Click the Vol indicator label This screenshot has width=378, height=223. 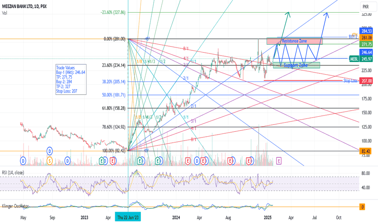pos(4,13)
